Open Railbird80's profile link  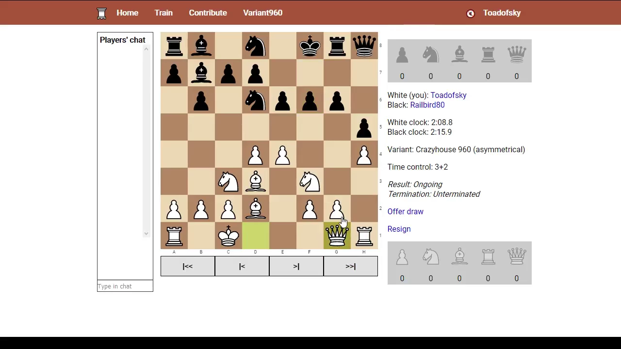coord(427,105)
